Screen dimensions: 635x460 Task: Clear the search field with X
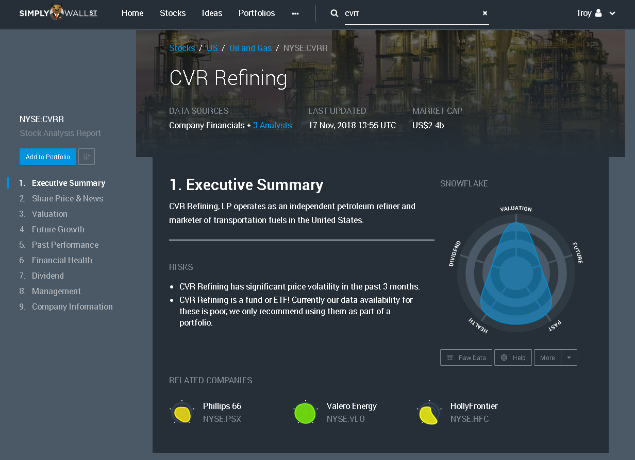click(x=485, y=13)
